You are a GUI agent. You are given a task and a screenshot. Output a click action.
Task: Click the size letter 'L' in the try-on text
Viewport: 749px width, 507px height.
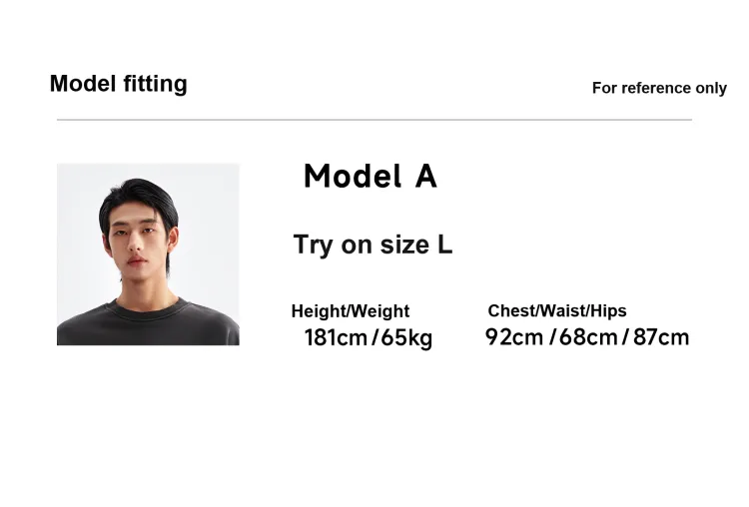(x=444, y=245)
